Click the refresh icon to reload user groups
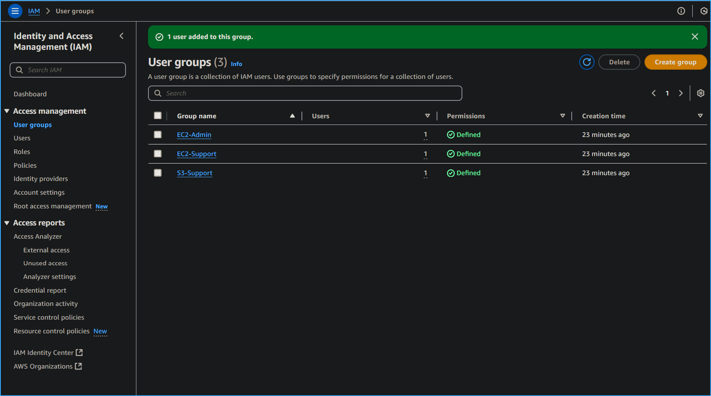The height and width of the screenshot is (396, 711). pyautogui.click(x=587, y=62)
